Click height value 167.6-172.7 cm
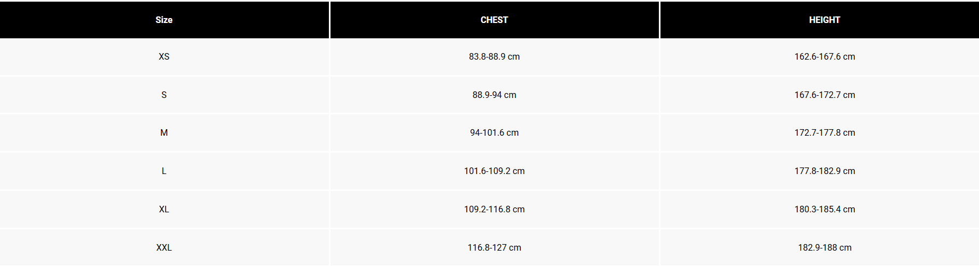The height and width of the screenshot is (278, 979). (824, 95)
